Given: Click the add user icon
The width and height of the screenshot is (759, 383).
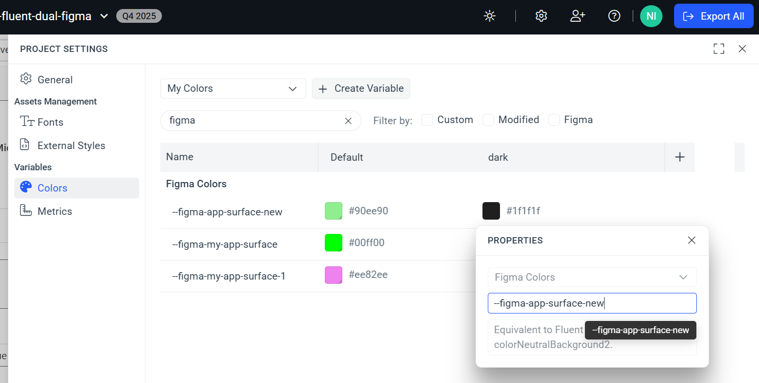Looking at the screenshot, I should click(577, 16).
